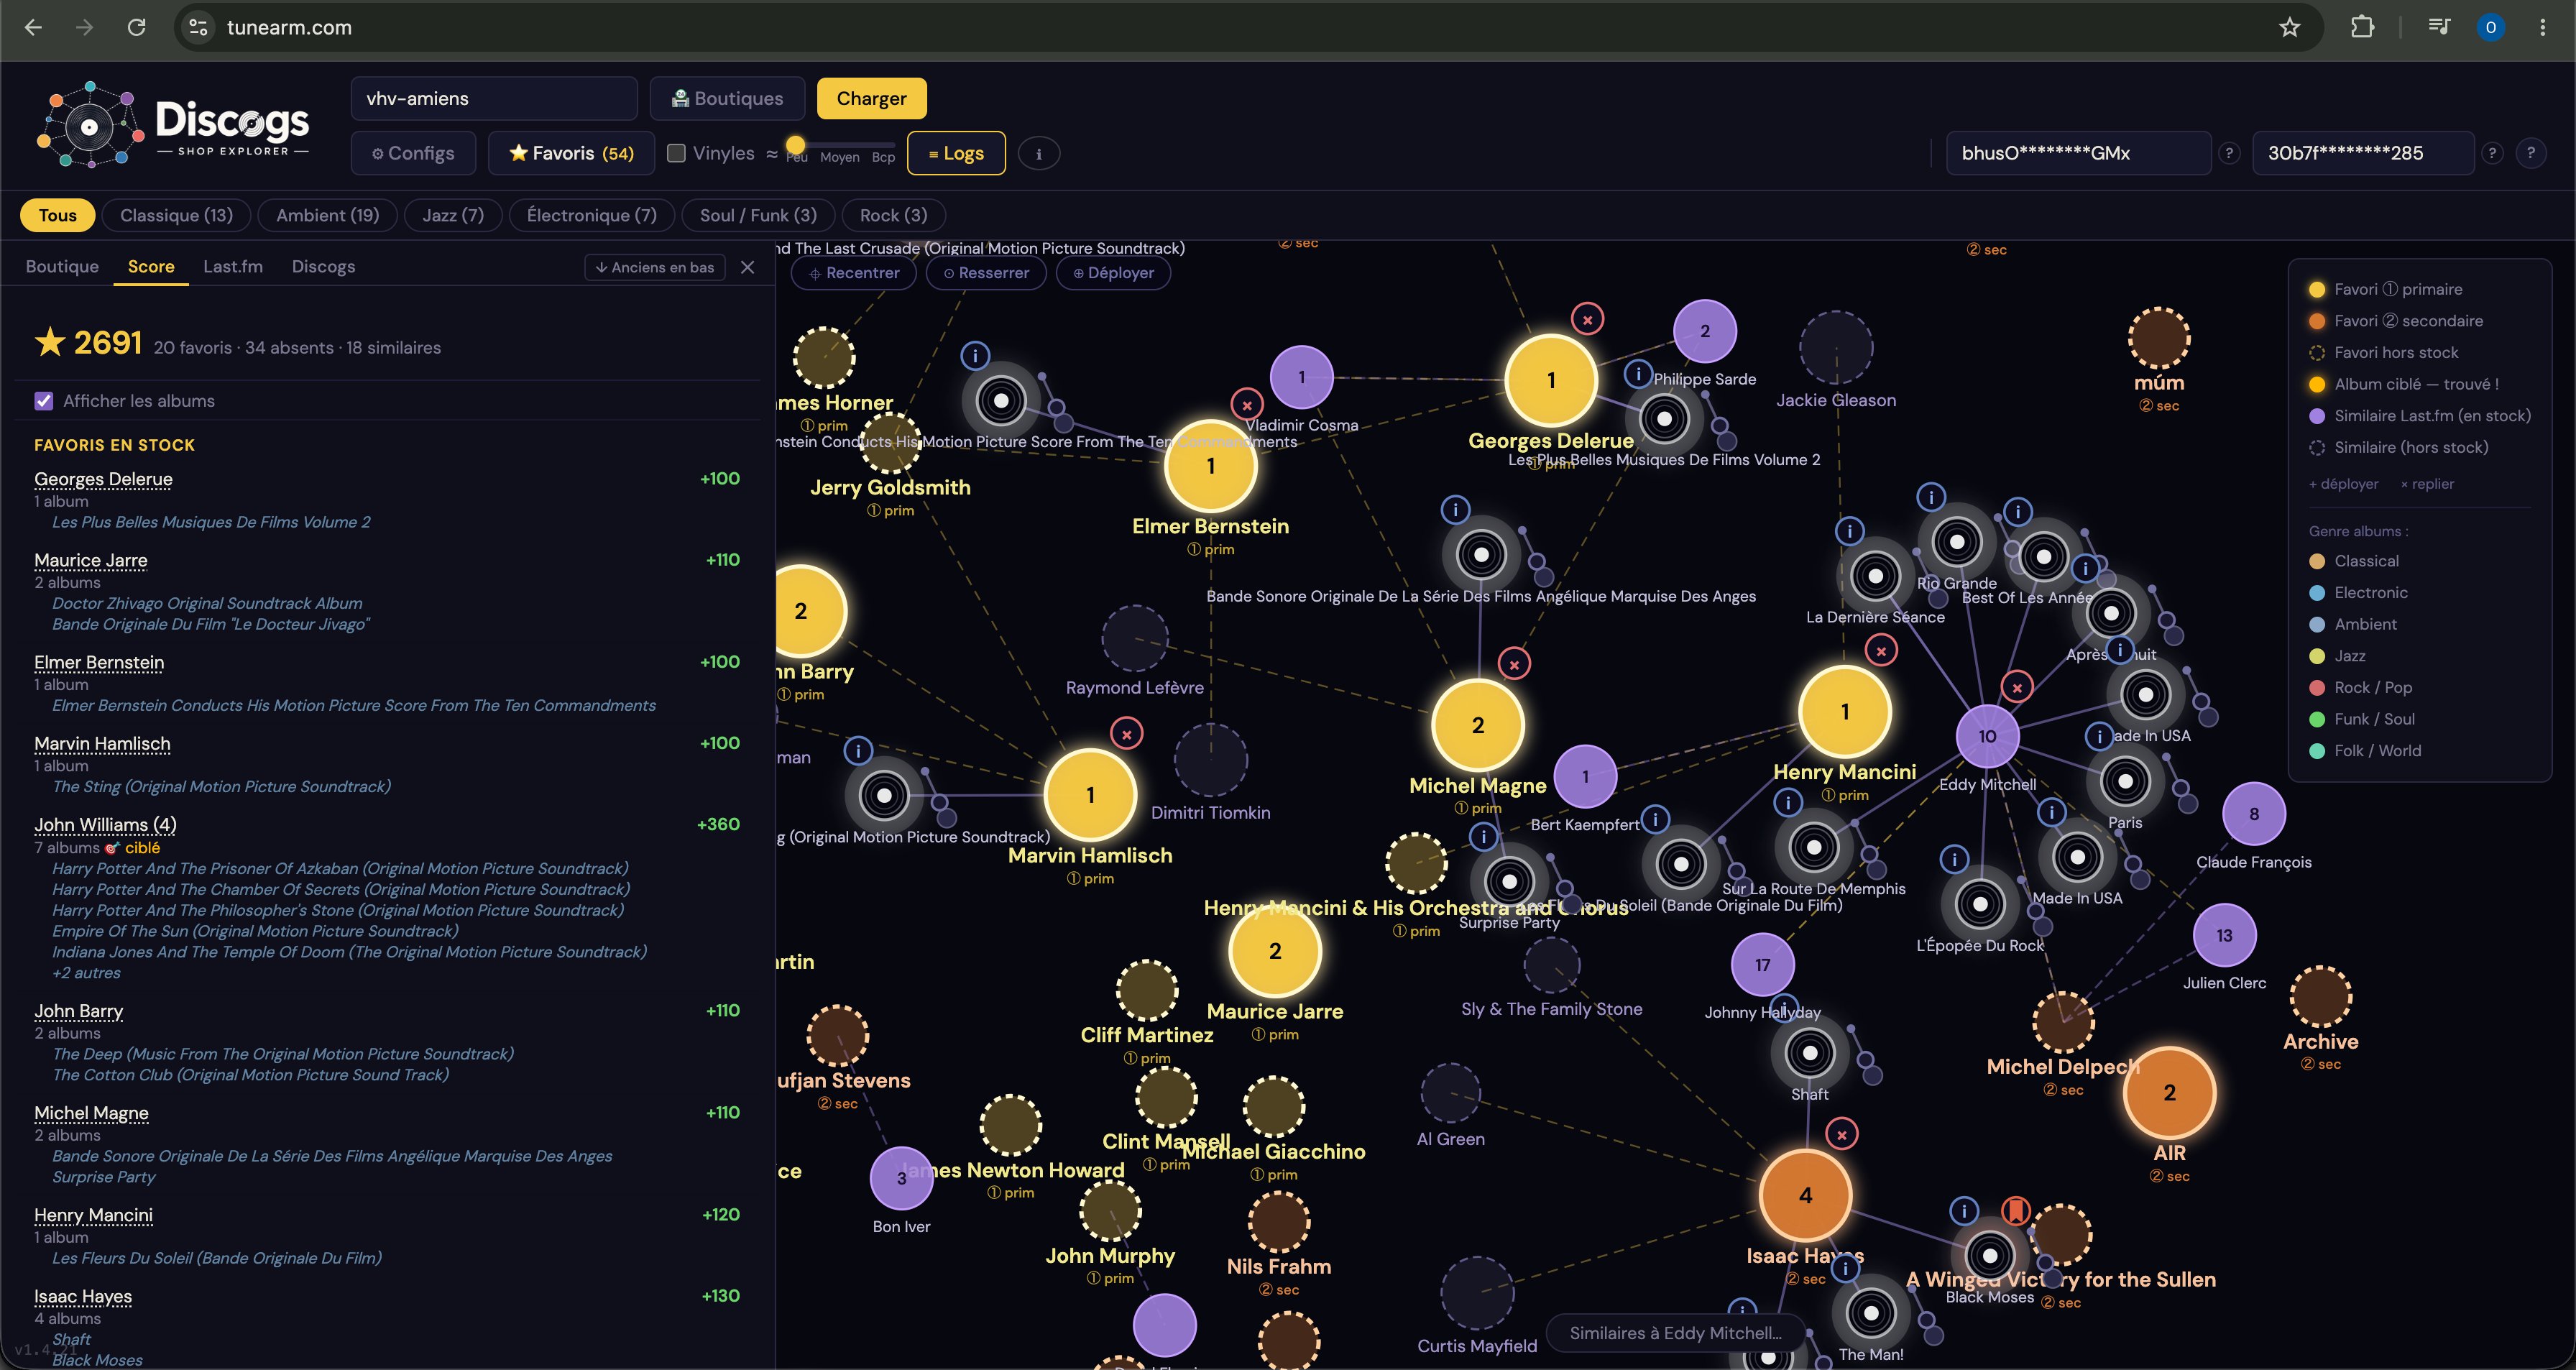
Task: Expand Claude François node showing 8
Action: (2254, 814)
